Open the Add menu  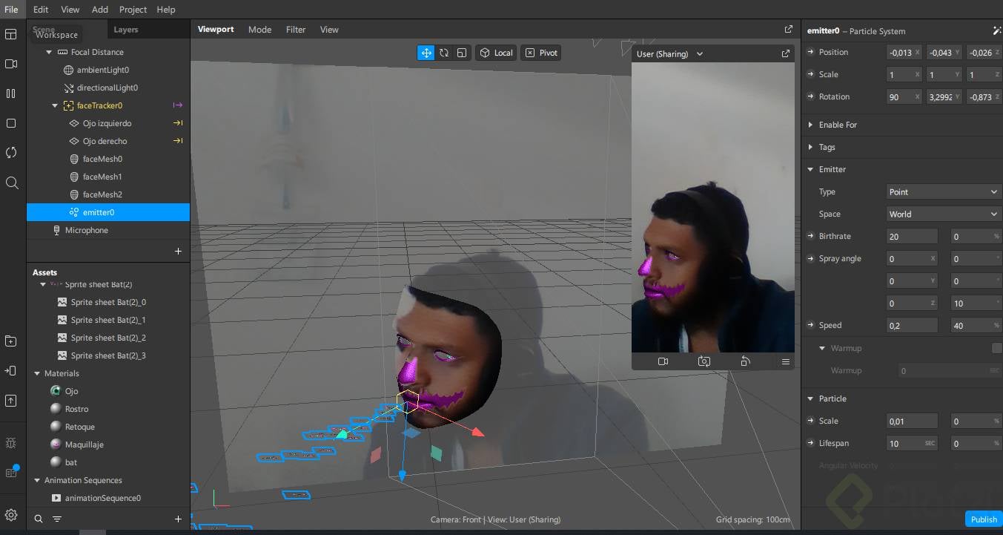coord(100,10)
